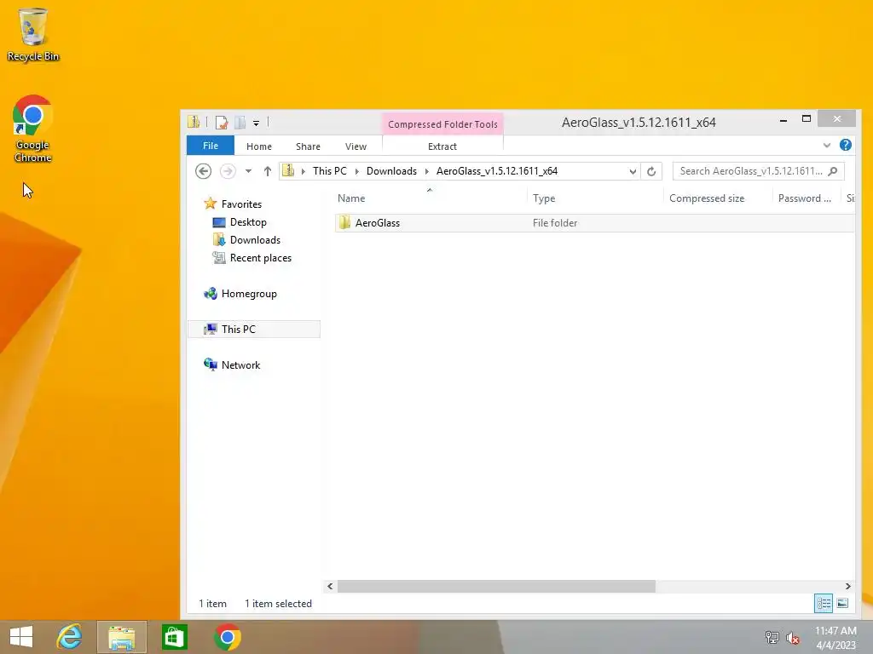
Task: Select This PC in navigation pane
Action: (254, 330)
